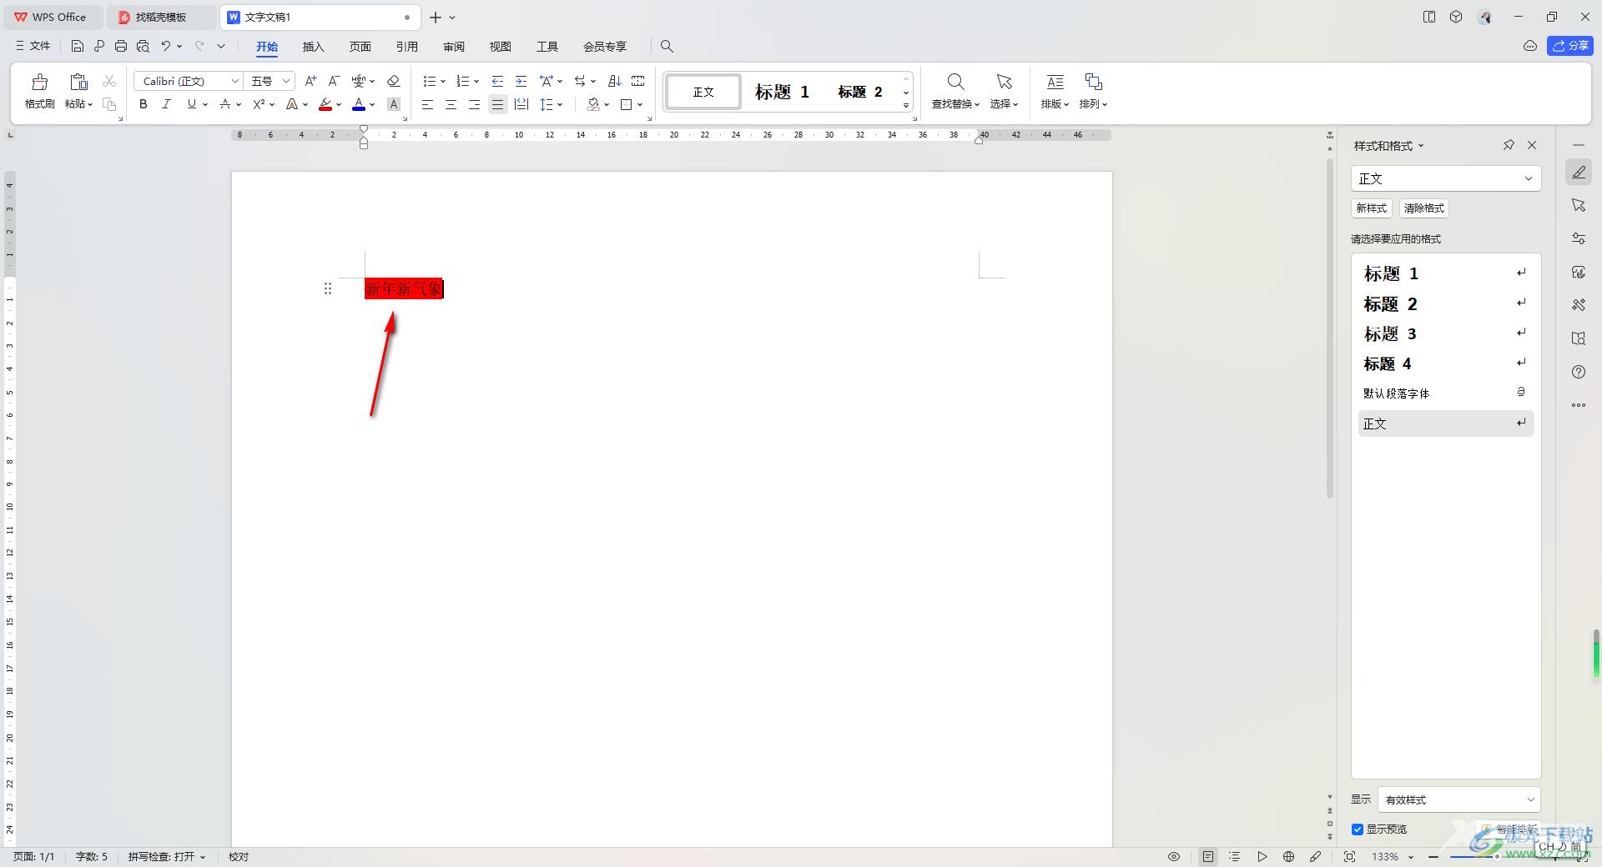Toggle Bold formatting
Image resolution: width=1602 pixels, height=867 pixels.
coord(144,104)
